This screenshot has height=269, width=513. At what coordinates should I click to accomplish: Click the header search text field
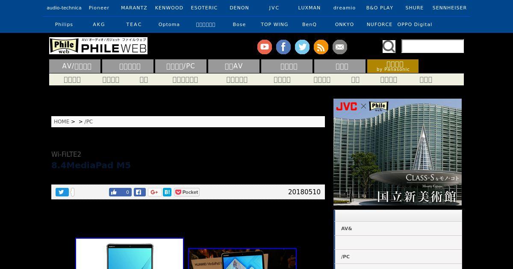click(x=433, y=46)
